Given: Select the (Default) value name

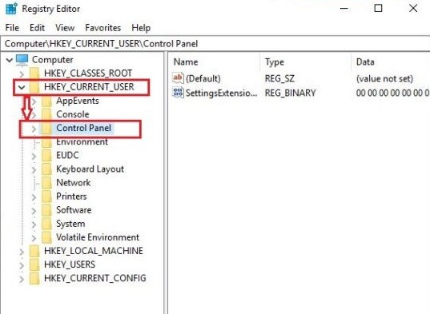Looking at the screenshot, I should click(203, 79).
